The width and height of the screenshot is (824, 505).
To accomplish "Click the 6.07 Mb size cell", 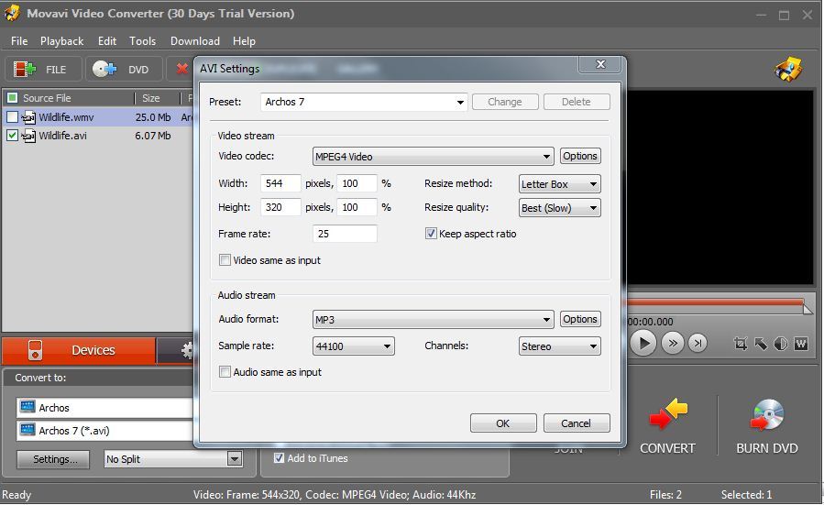I will coord(153,136).
